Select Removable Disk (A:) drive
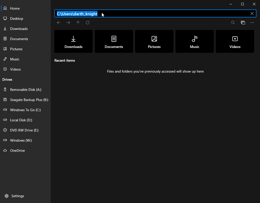Screen dimensions: 260x203 coord(25,90)
